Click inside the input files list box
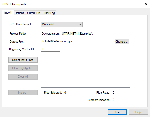Viewport: 150px width, 117px height. click(85, 71)
